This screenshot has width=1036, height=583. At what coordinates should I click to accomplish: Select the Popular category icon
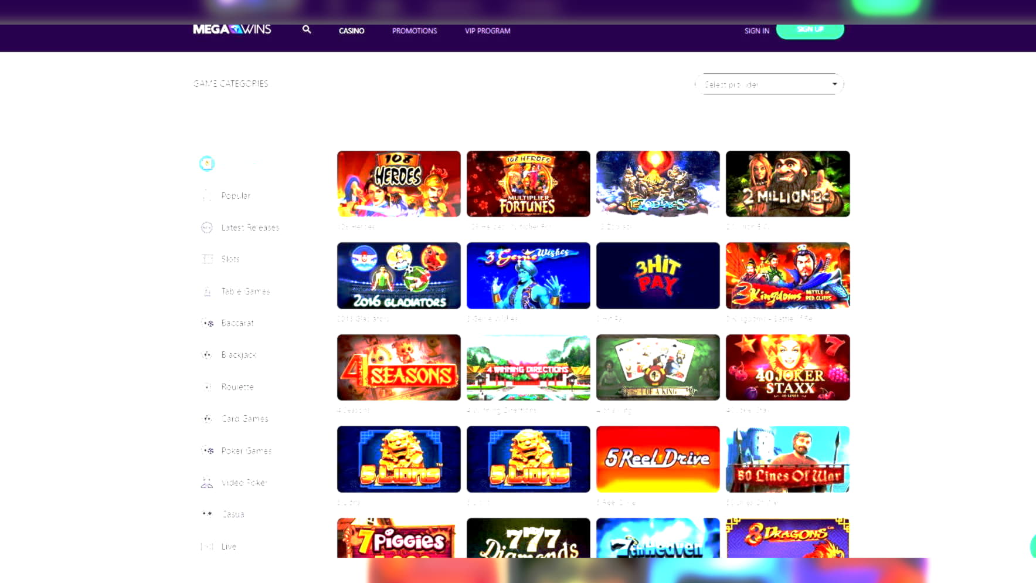(x=206, y=196)
